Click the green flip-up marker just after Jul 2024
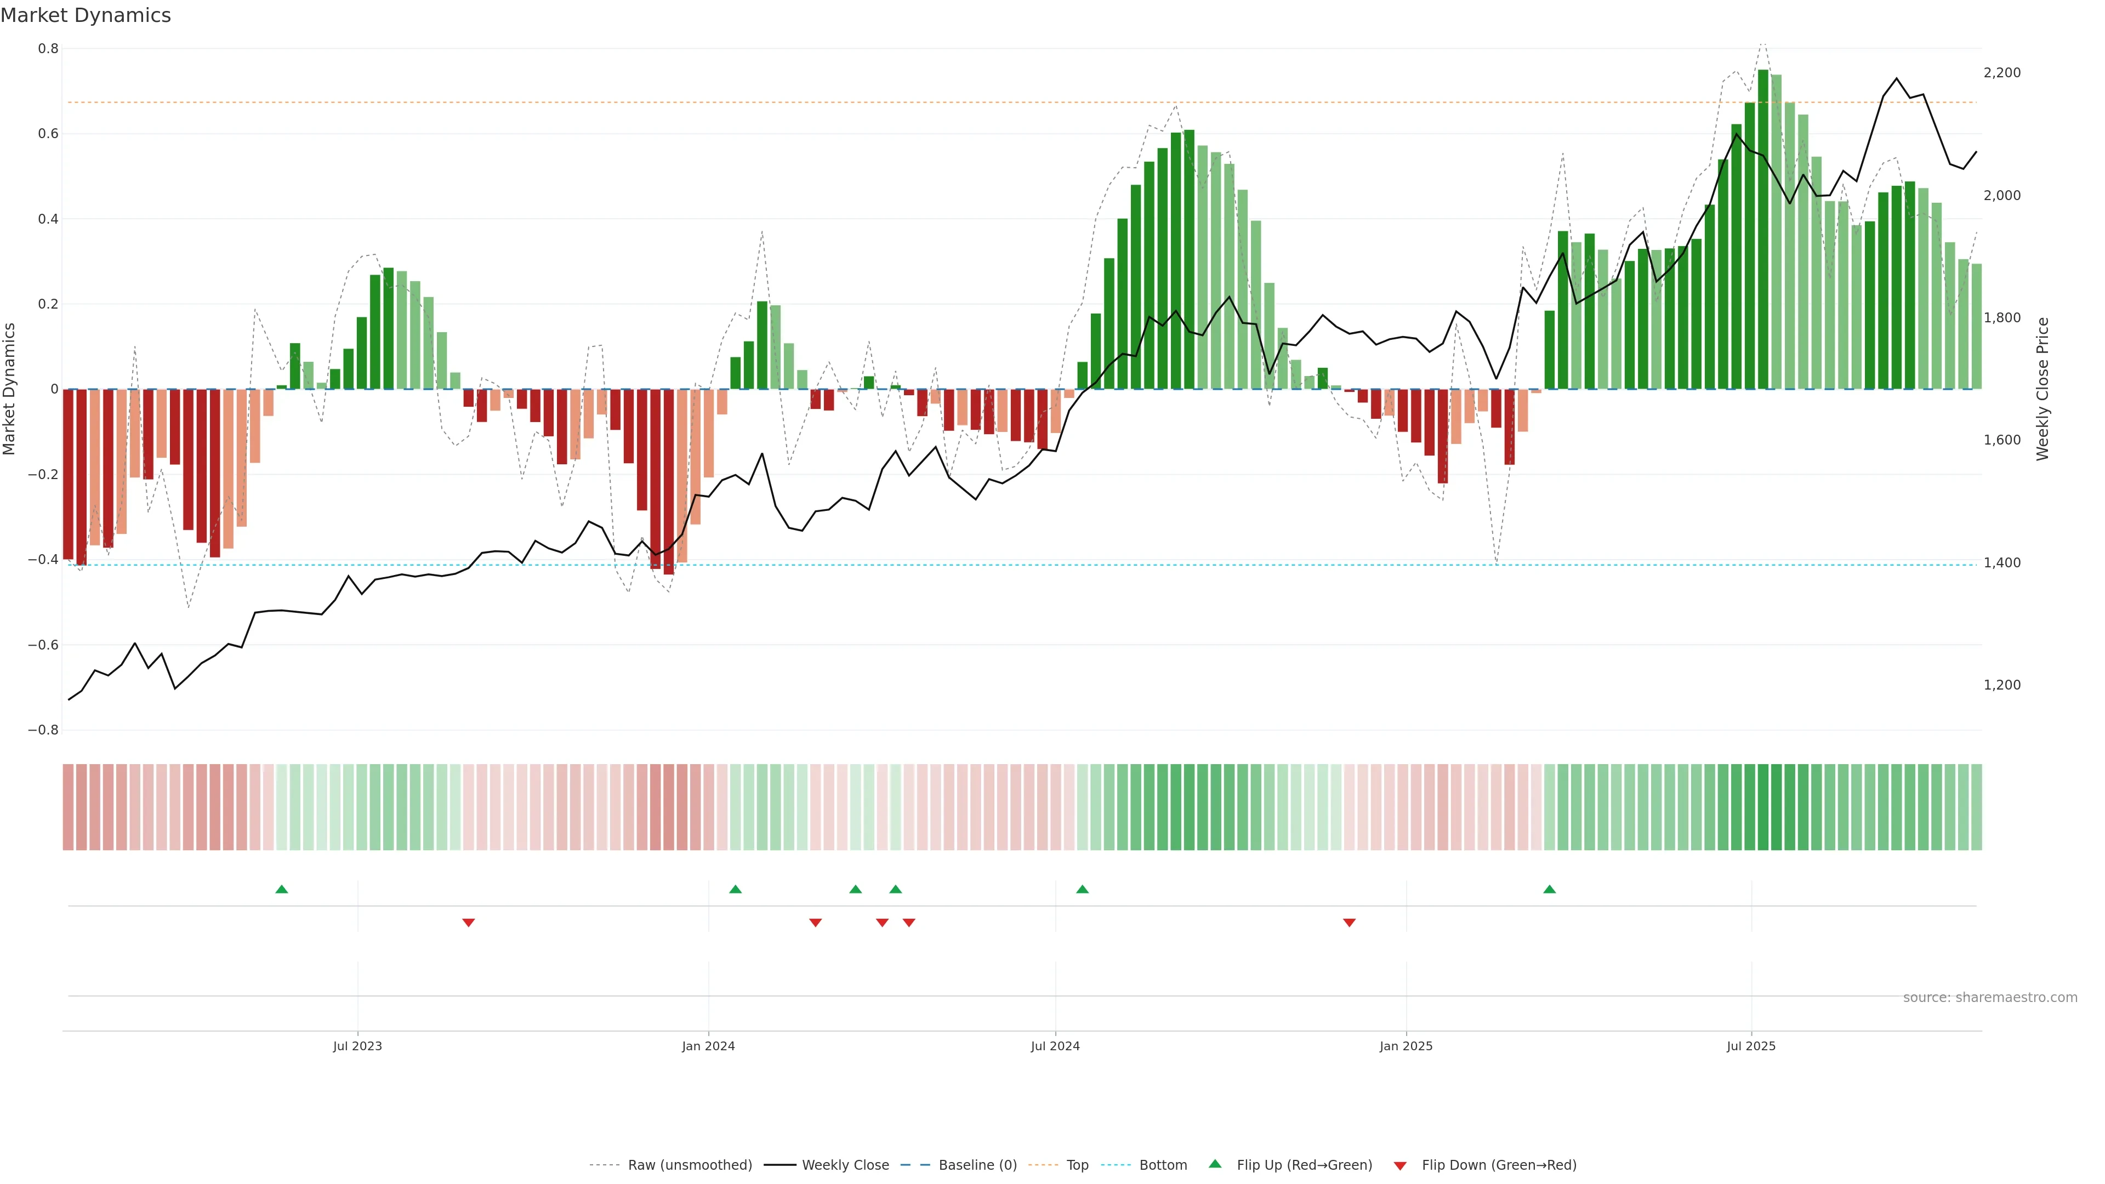 1082,889
